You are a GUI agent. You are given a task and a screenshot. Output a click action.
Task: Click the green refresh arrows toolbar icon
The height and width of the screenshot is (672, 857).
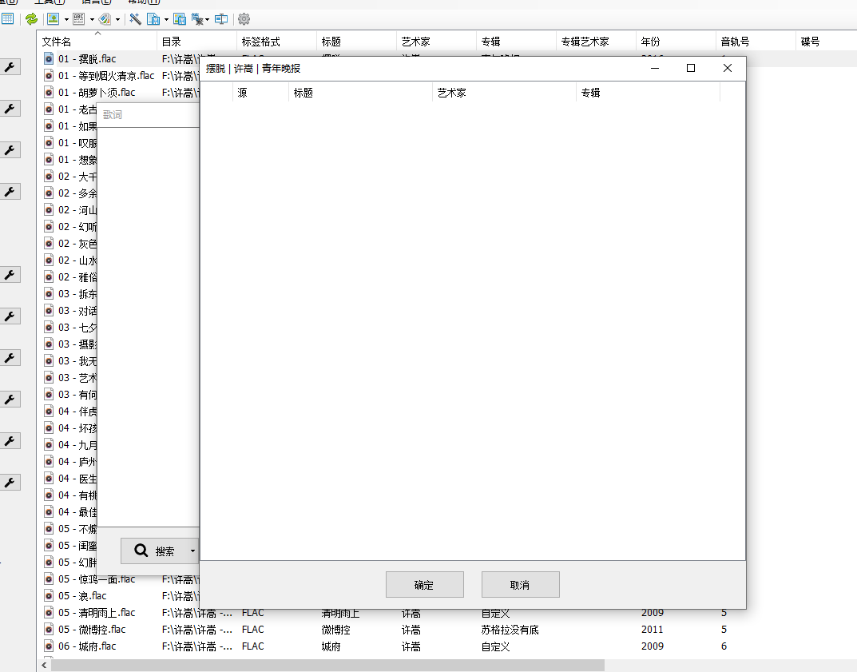click(x=31, y=18)
